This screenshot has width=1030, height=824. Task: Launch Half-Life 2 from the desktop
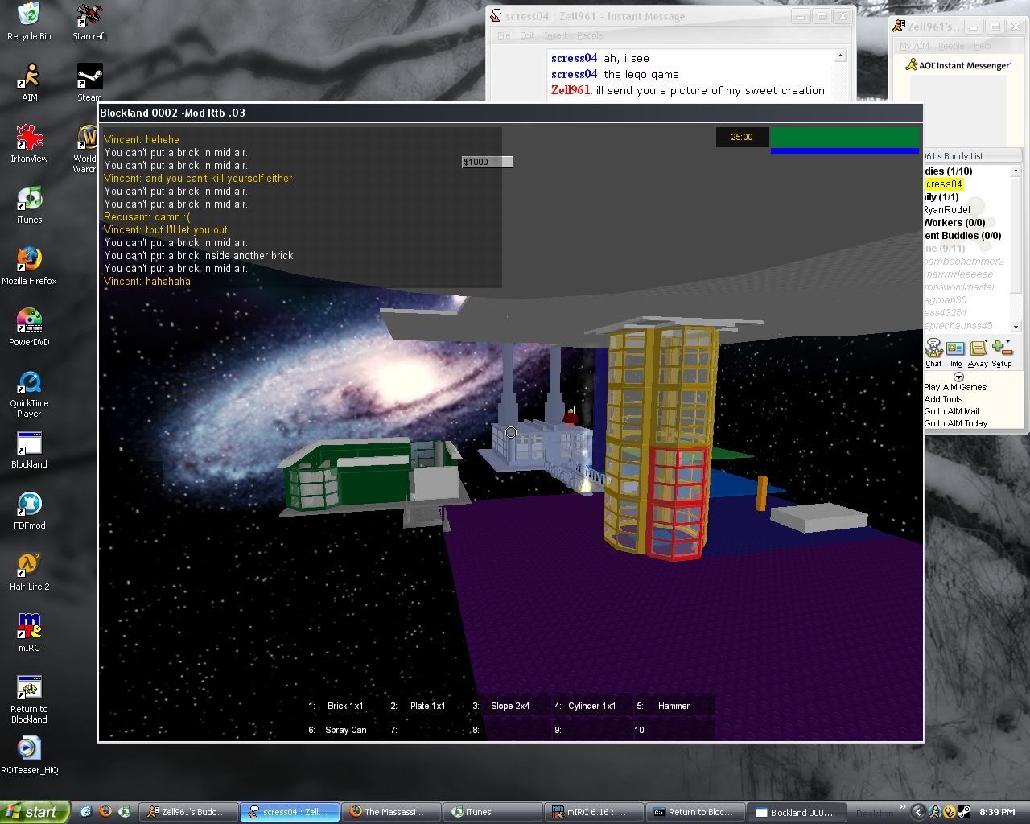tap(29, 572)
